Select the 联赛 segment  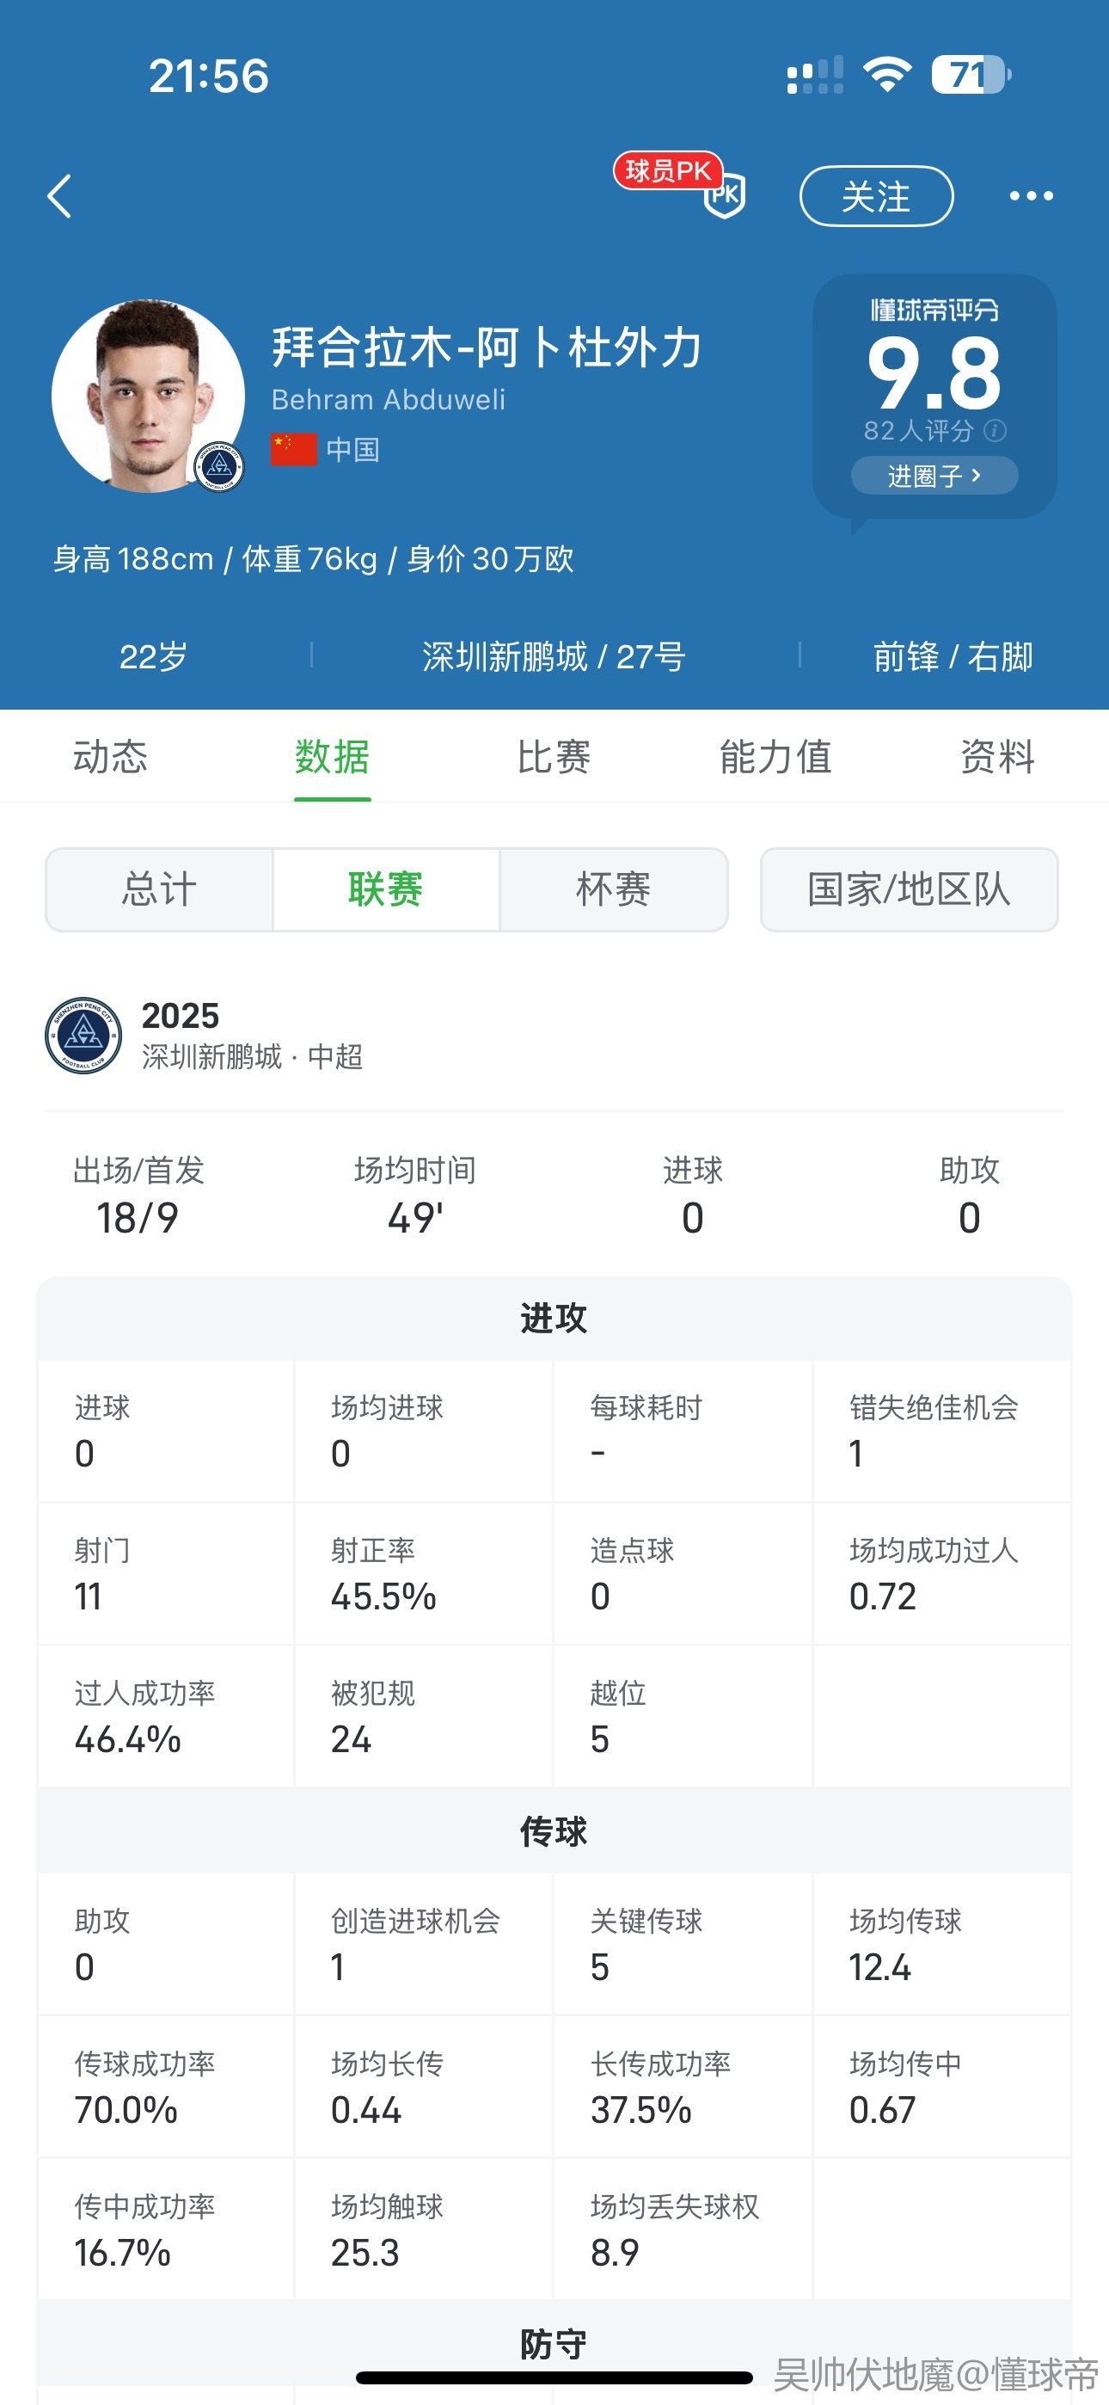[x=385, y=889]
